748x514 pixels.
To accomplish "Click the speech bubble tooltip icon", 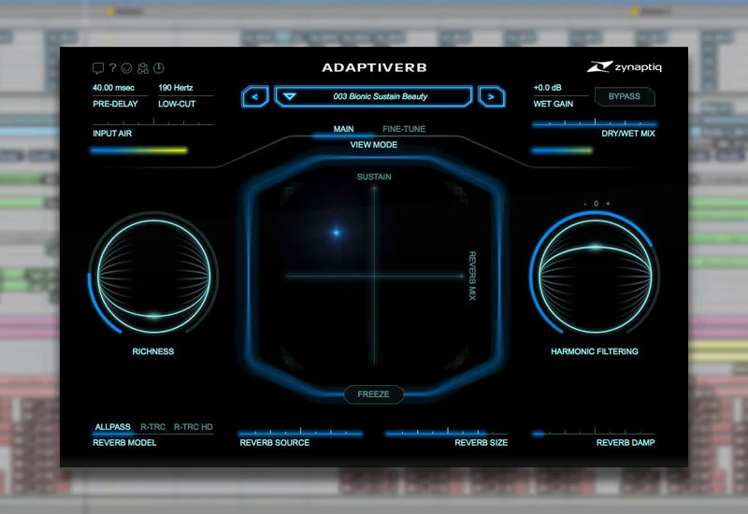I will tap(98, 68).
